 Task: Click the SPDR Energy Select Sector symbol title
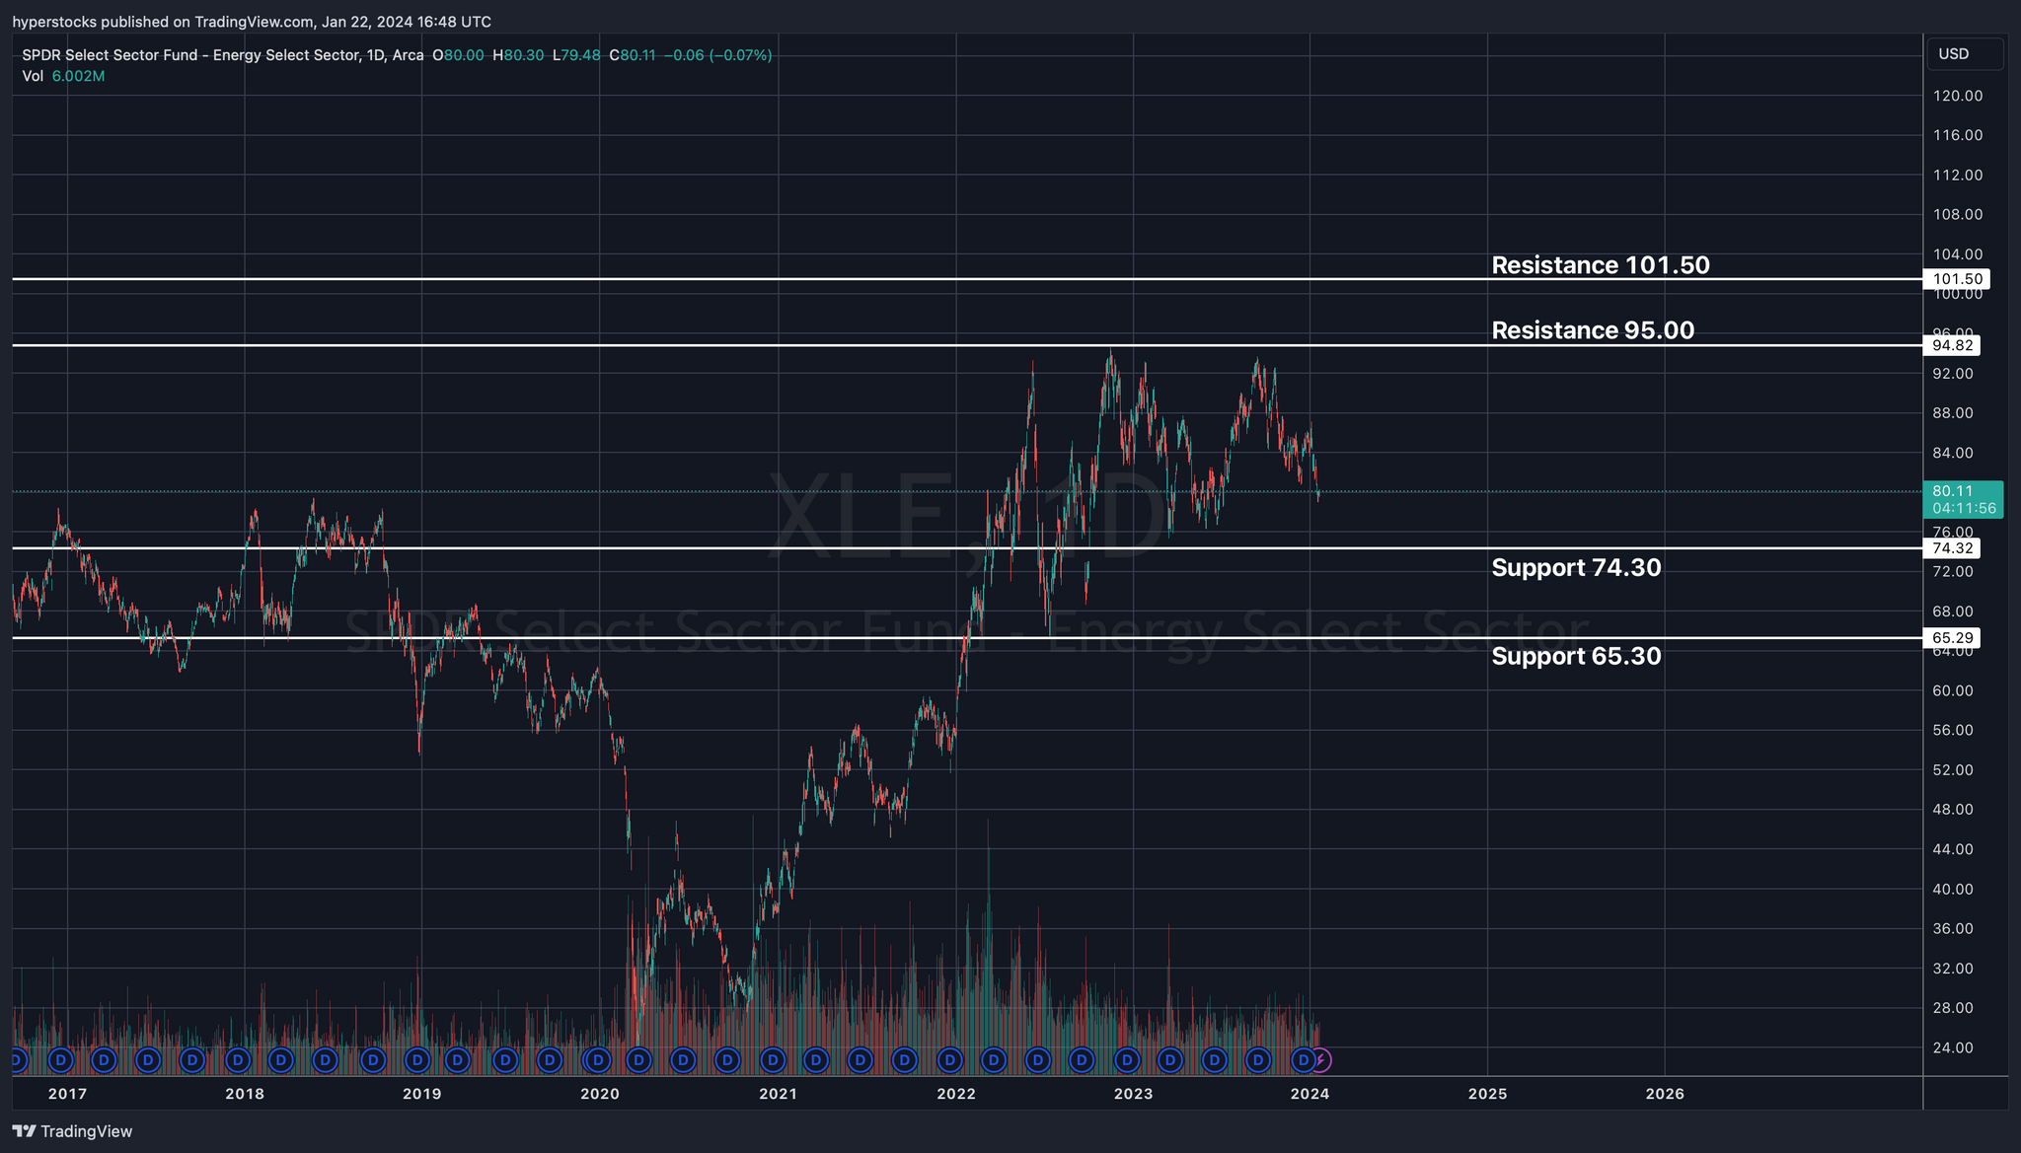click(189, 55)
